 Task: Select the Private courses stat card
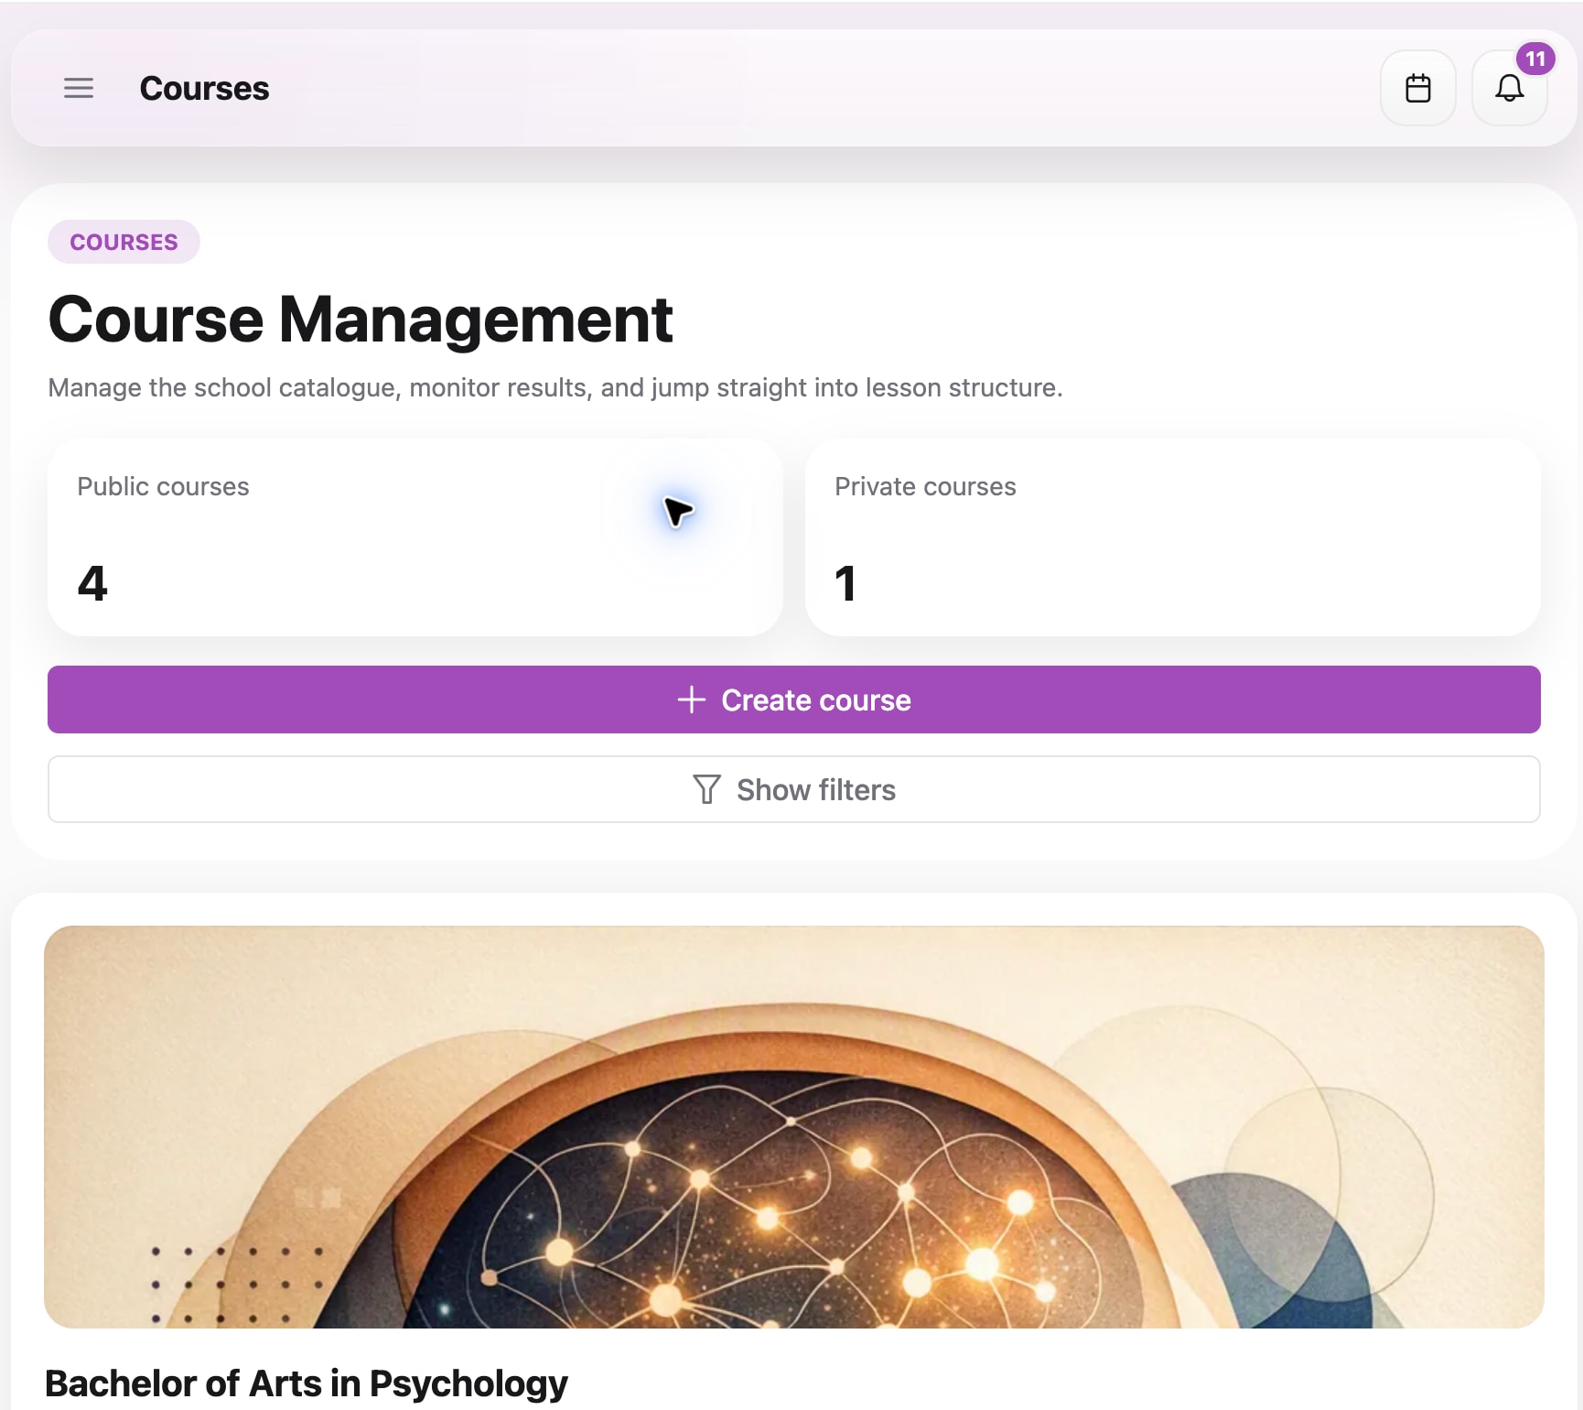tap(1172, 537)
